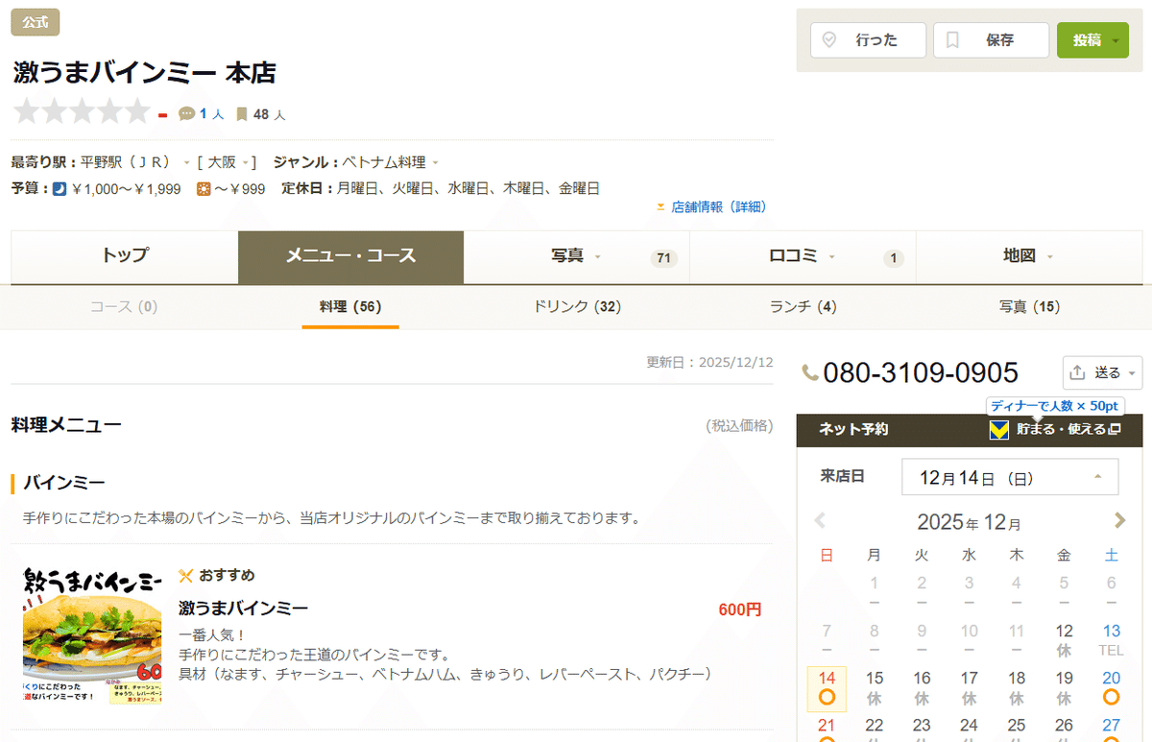1152x742 pixels.
Task: Click the 48人 saved bookmark icon
Action: coord(242,114)
